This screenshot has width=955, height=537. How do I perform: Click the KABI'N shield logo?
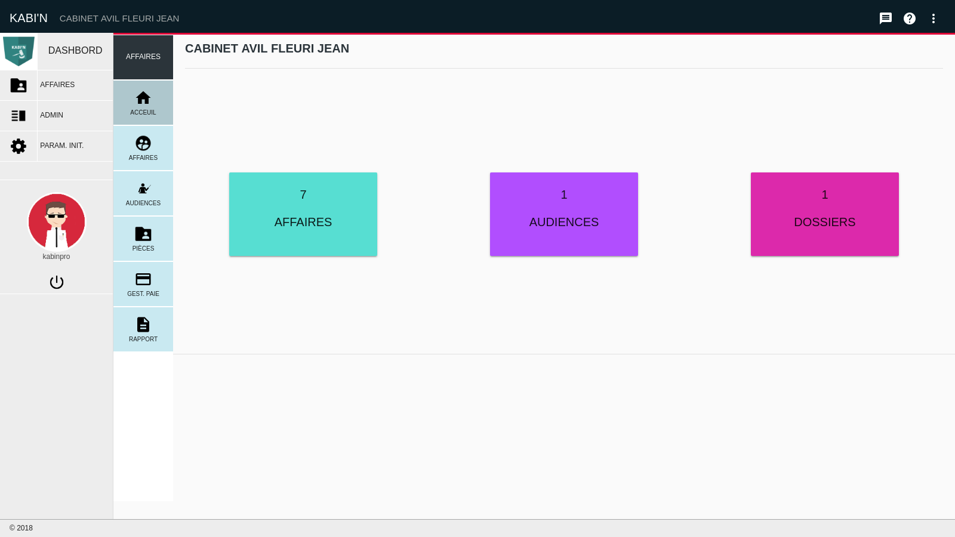pyautogui.click(x=19, y=51)
